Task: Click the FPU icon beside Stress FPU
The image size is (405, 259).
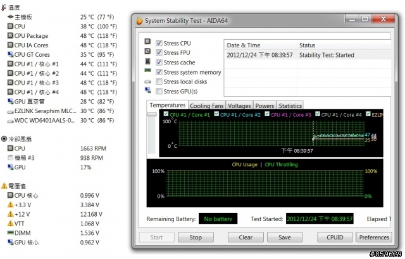Action: (x=147, y=51)
